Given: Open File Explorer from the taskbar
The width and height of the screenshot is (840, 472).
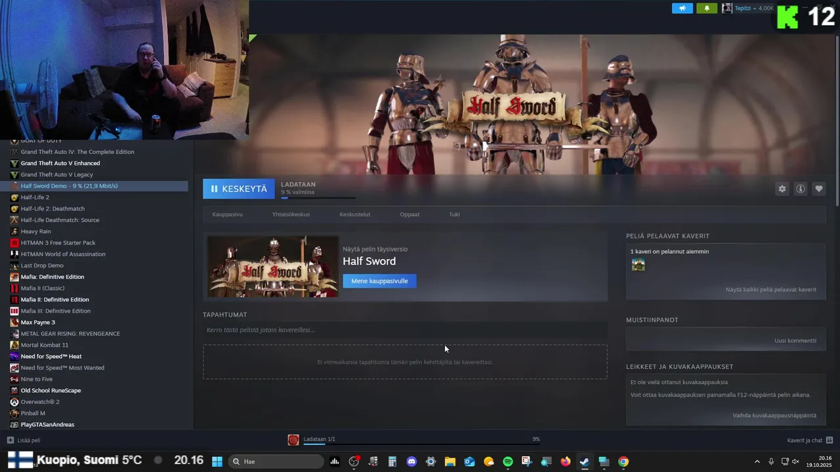Looking at the screenshot, I should tap(450, 462).
